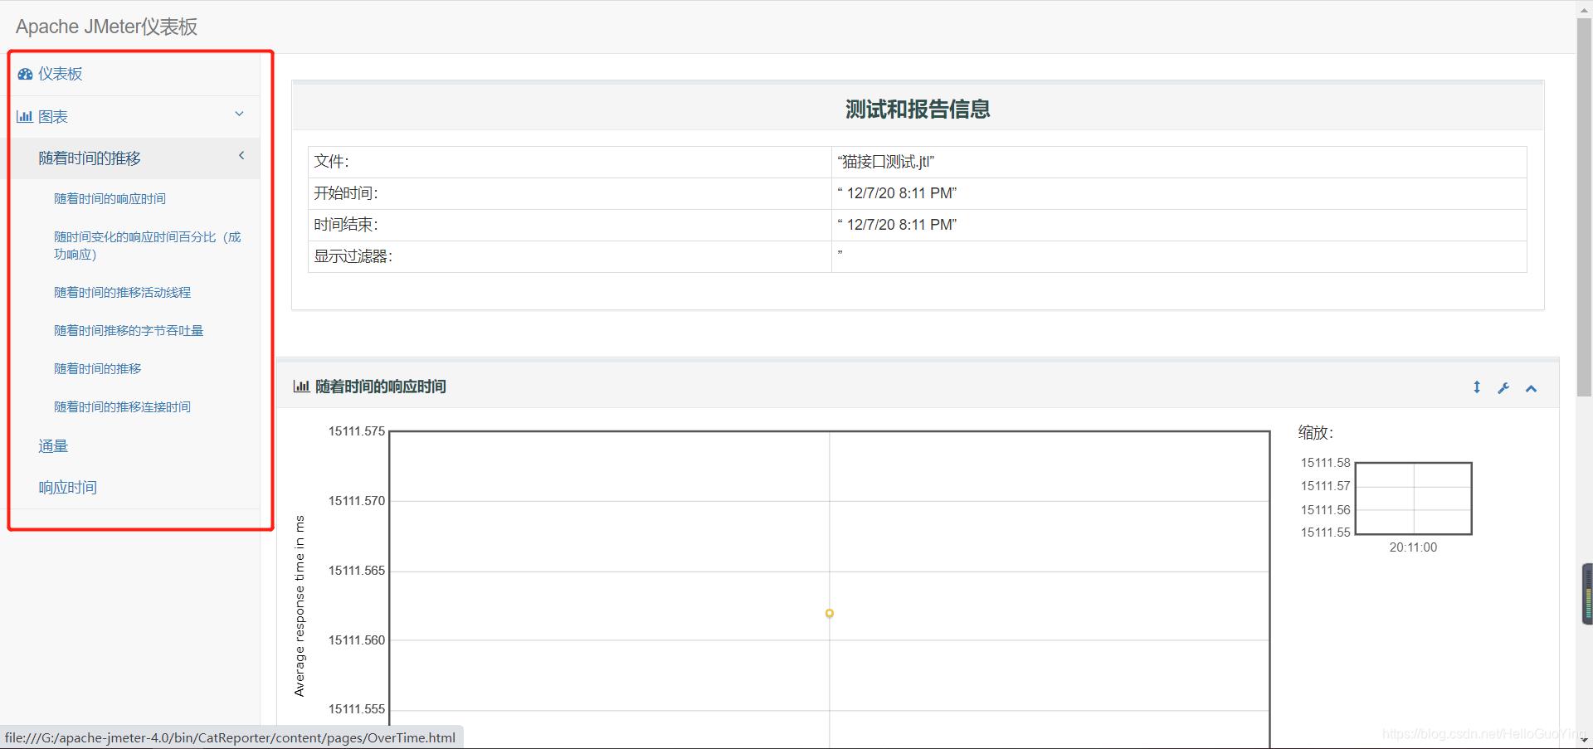This screenshot has width=1593, height=749.
Task: Click the scrollbar down arrow
Action: click(1585, 740)
